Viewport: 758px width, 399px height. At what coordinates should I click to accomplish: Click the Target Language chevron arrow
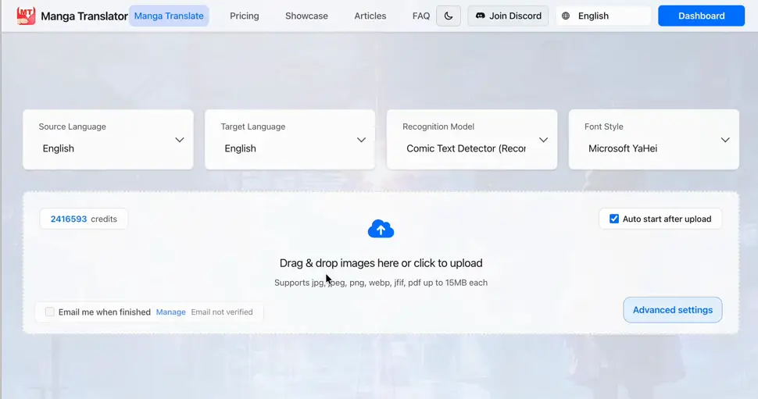(361, 140)
